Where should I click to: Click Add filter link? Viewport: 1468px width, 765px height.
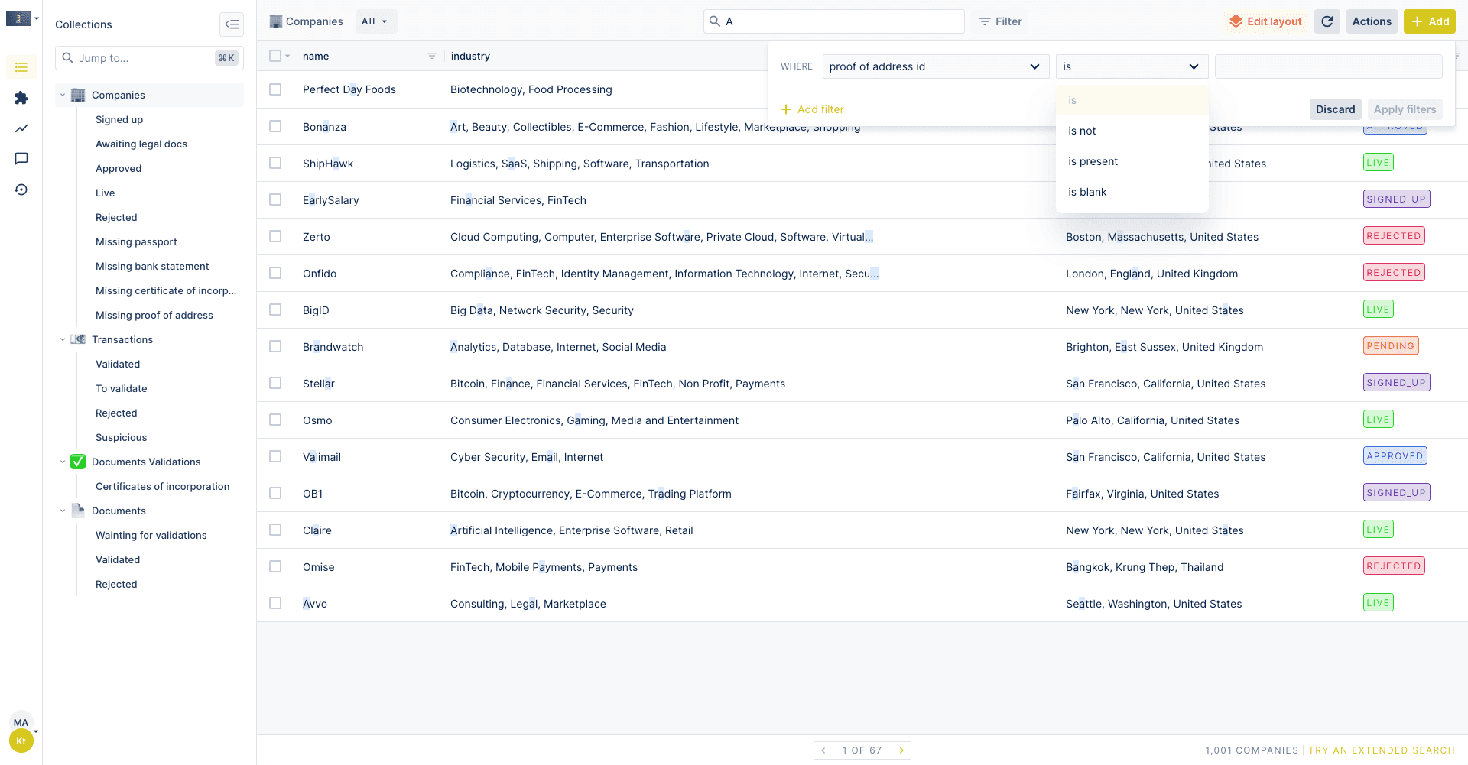click(812, 109)
